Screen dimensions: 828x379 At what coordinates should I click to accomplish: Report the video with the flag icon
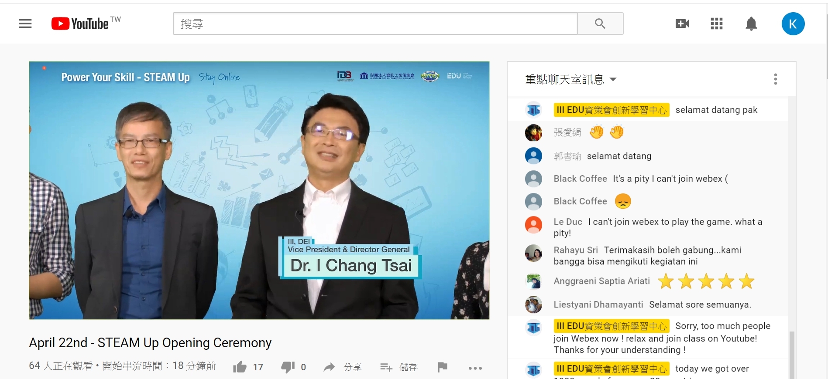[442, 367]
